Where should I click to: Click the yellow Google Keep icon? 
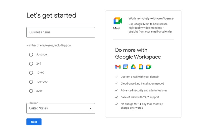tap(141, 67)
